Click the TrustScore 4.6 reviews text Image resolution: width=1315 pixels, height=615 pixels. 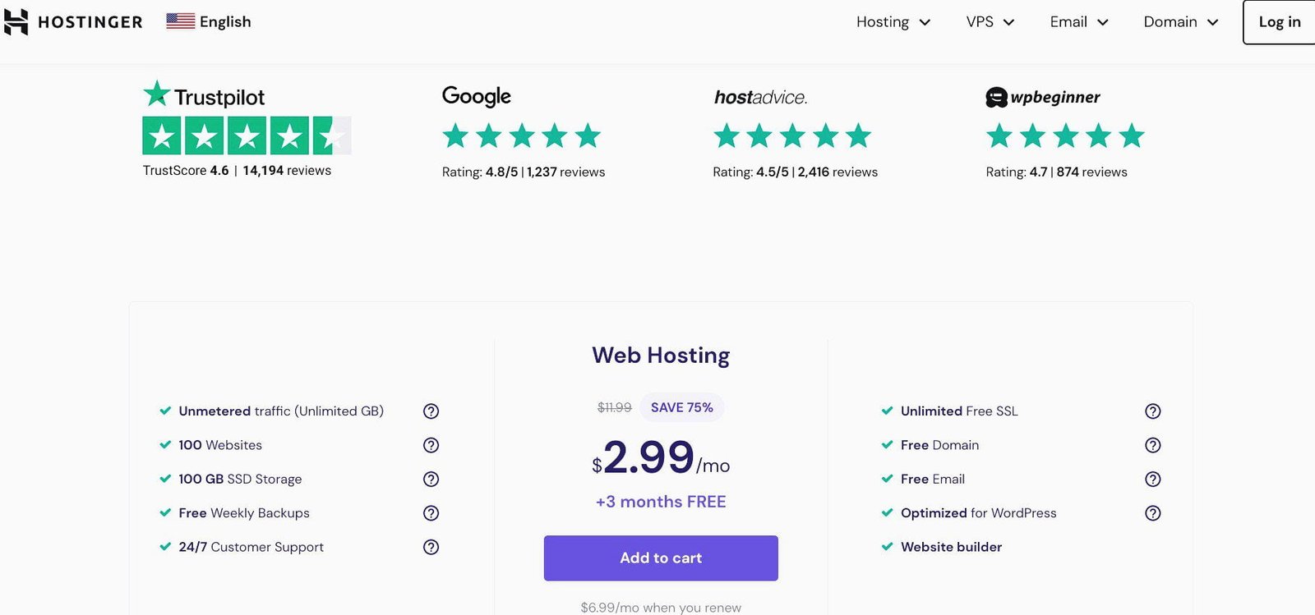point(237,171)
